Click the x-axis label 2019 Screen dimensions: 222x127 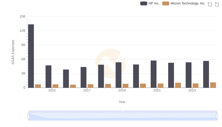122,90
